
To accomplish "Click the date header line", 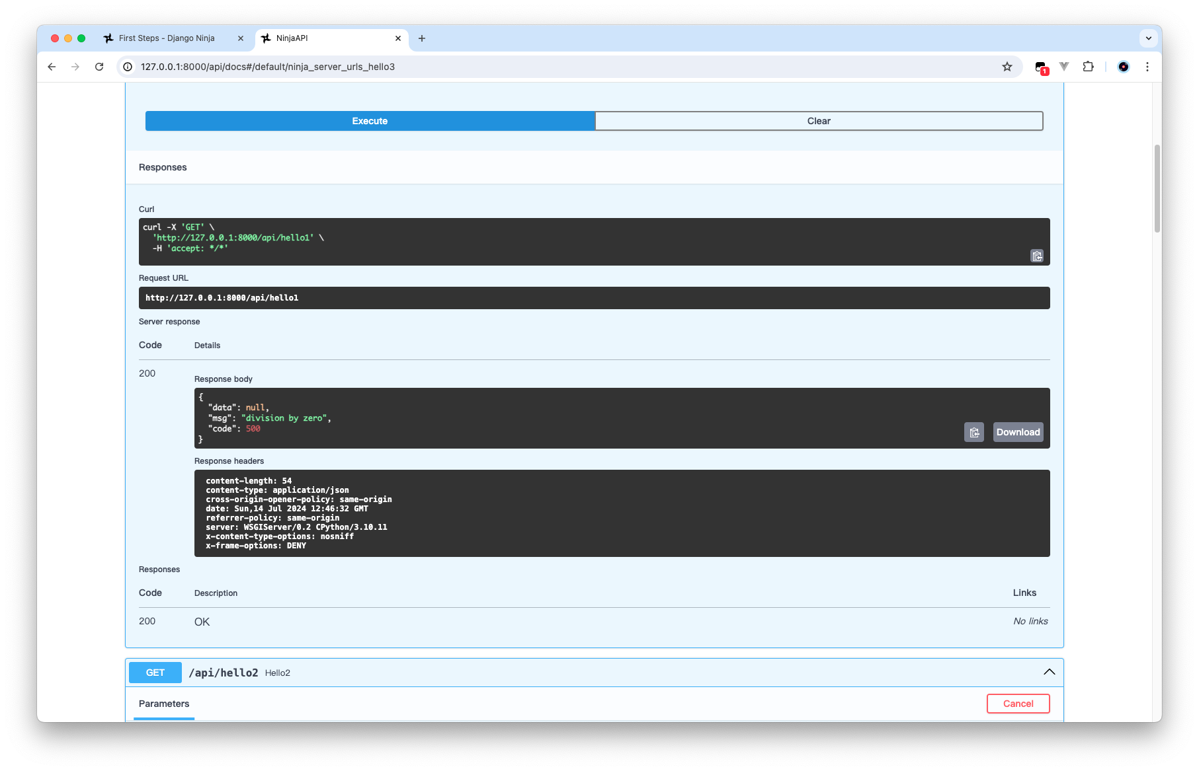I will click(x=287, y=509).
